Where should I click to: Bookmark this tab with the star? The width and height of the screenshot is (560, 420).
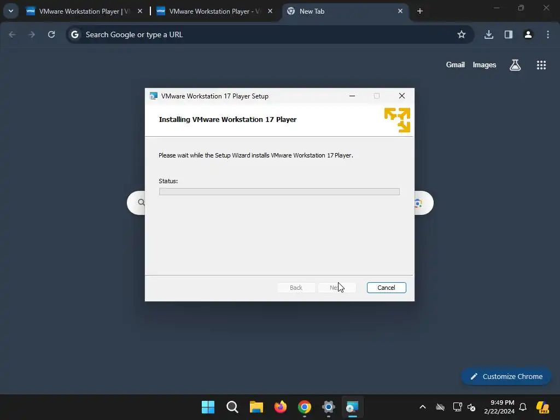pyautogui.click(x=462, y=34)
